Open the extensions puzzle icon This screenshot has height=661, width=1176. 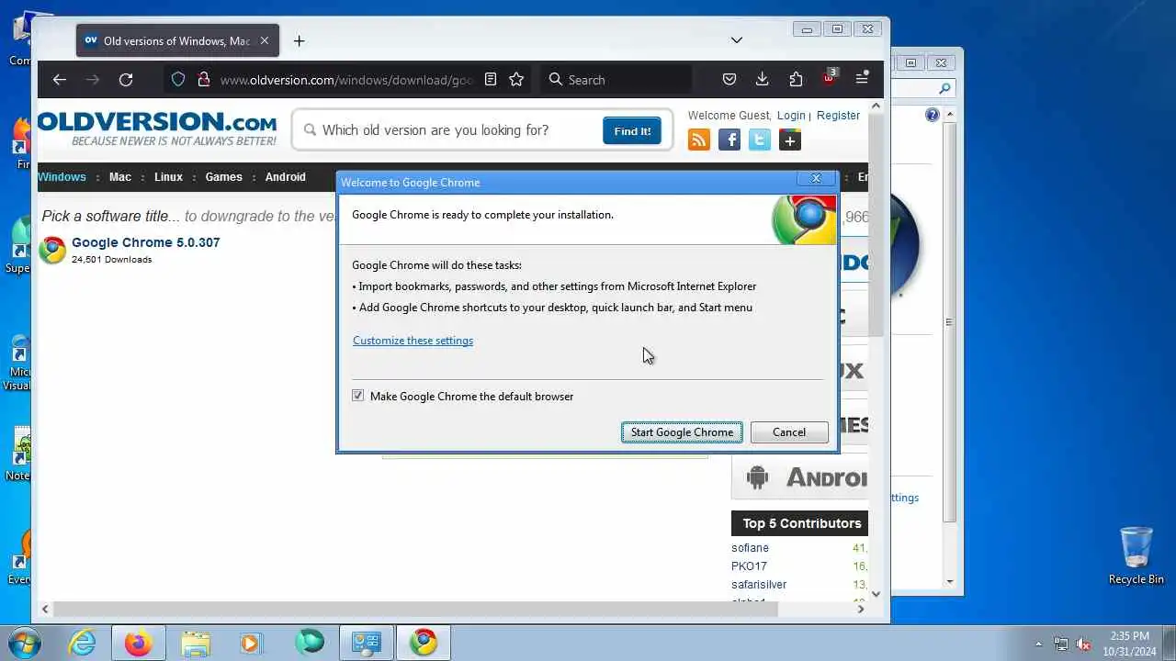(x=796, y=80)
